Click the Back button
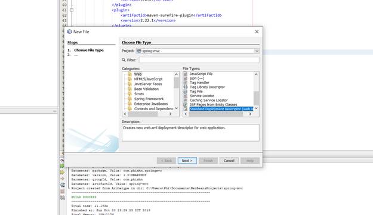The image size is (373, 215). tap(167, 161)
